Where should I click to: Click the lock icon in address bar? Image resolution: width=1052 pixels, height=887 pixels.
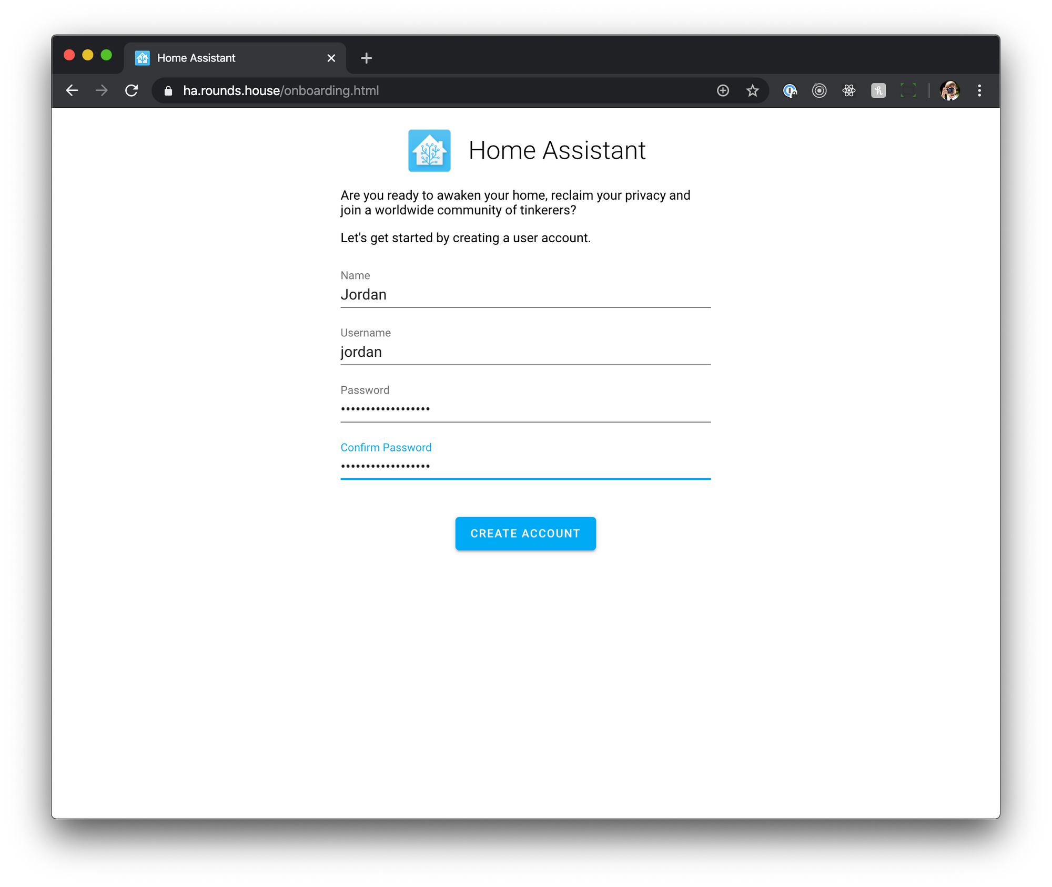(168, 91)
